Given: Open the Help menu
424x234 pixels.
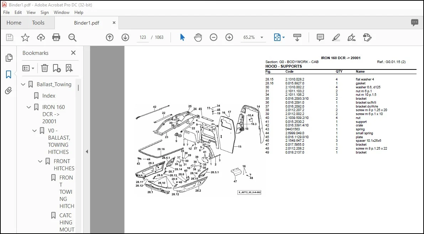Looking at the screenshot, I should point(79,12).
